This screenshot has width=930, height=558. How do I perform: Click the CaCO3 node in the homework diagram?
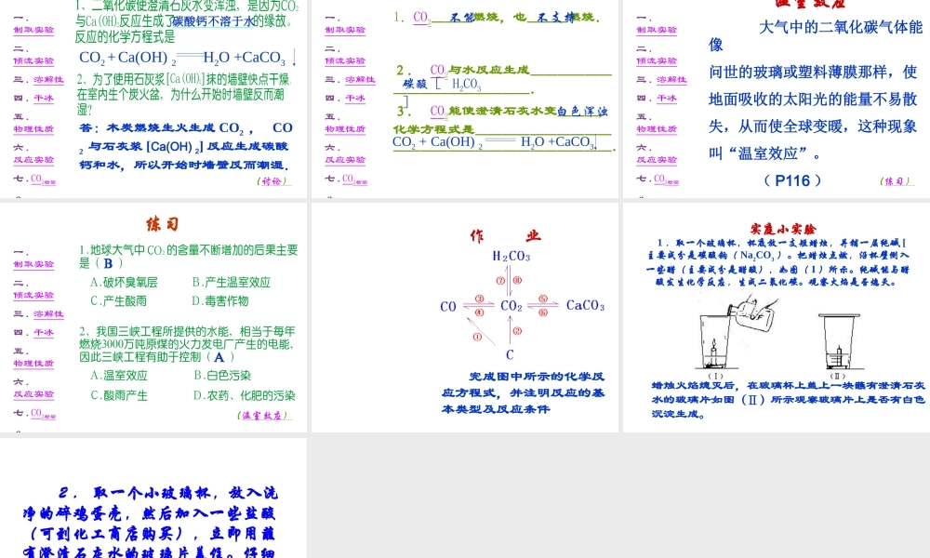[585, 305]
